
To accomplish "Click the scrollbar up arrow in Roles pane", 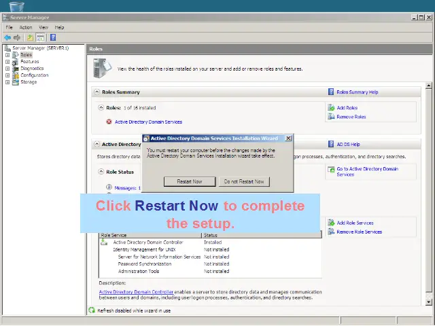I will 429,86.
